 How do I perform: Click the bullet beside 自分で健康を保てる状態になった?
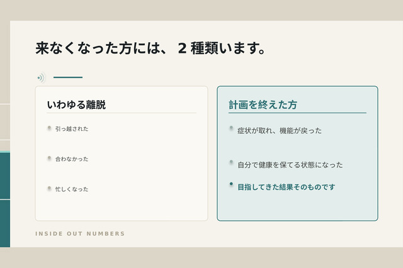click(231, 162)
